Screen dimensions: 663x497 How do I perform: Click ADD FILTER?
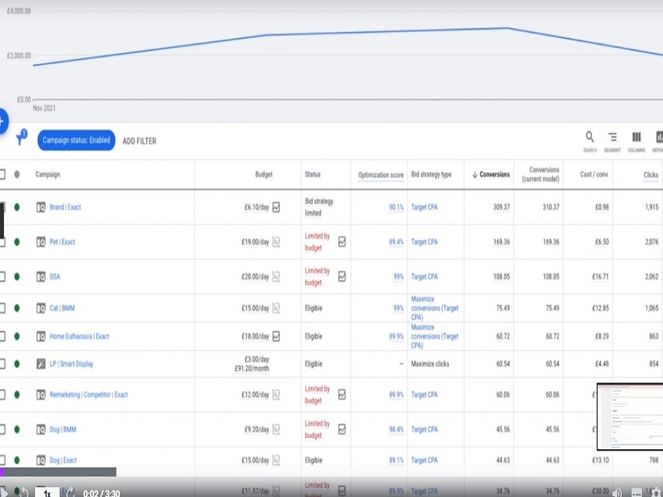click(139, 141)
